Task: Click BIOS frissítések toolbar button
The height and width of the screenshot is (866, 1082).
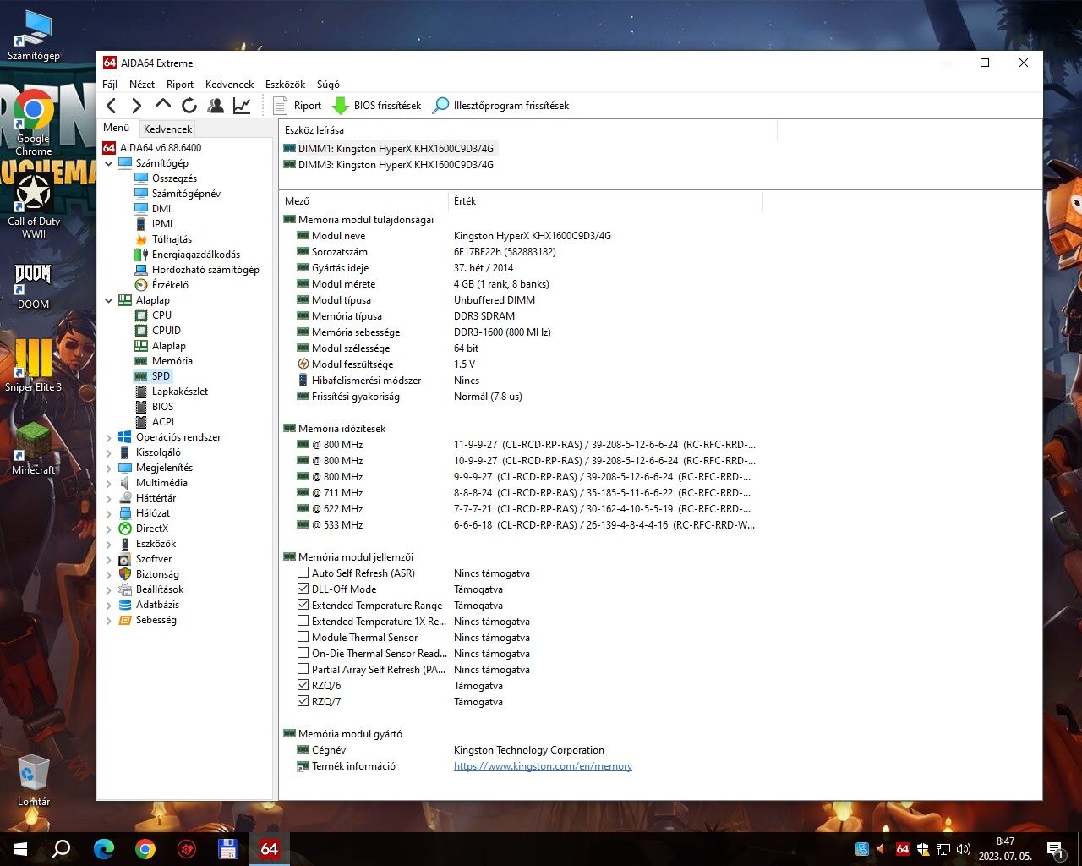Action: (x=377, y=106)
